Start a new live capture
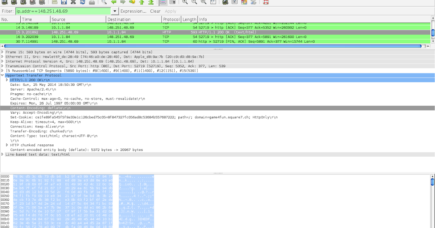Image resolution: width=435 pixels, height=228 pixels. point(23,3)
